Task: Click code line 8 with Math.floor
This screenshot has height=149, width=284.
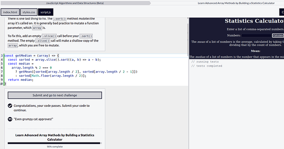Action: (51, 76)
